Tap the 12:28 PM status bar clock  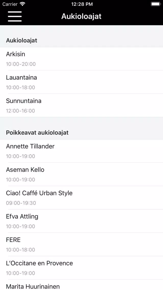pyautogui.click(x=82, y=4)
